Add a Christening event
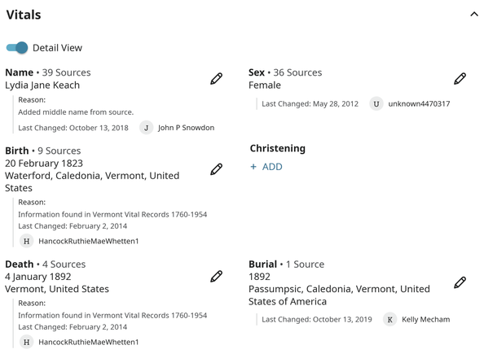Image resolution: width=484 pixels, height=354 pixels. pyautogui.click(x=266, y=167)
